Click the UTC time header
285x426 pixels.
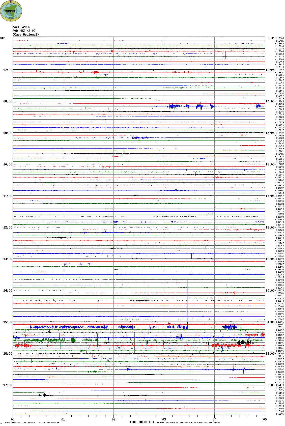click(271, 38)
